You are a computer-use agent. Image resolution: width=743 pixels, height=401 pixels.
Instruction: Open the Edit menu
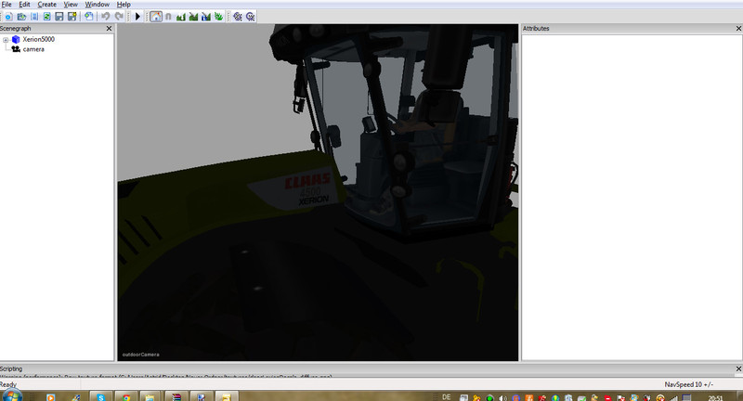coord(24,5)
